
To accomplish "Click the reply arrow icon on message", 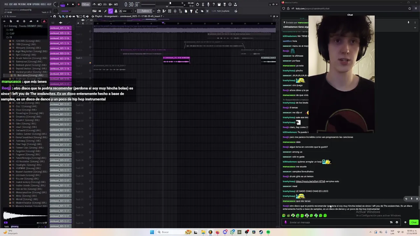I will [x=406, y=199].
